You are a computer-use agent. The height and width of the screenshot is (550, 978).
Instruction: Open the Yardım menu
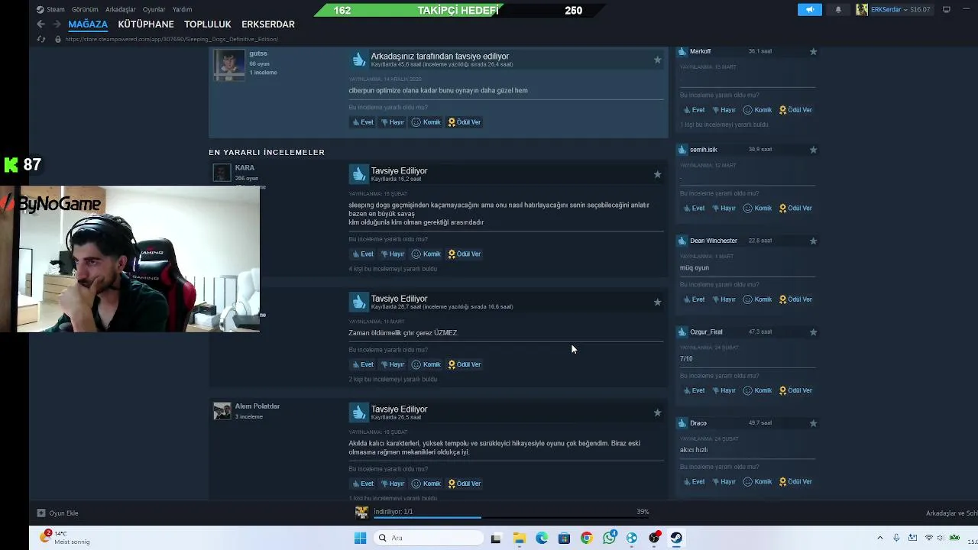182,10
